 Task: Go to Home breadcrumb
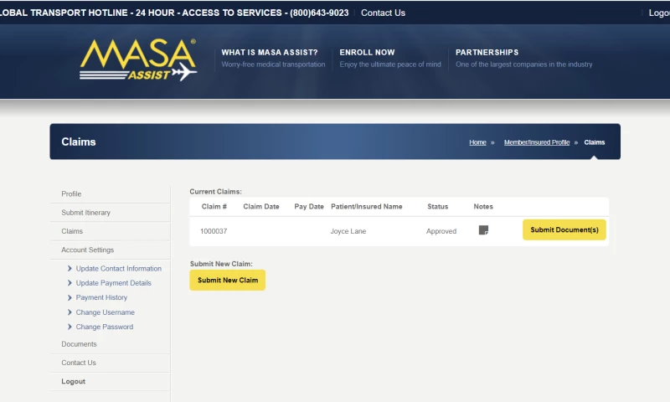tap(477, 142)
